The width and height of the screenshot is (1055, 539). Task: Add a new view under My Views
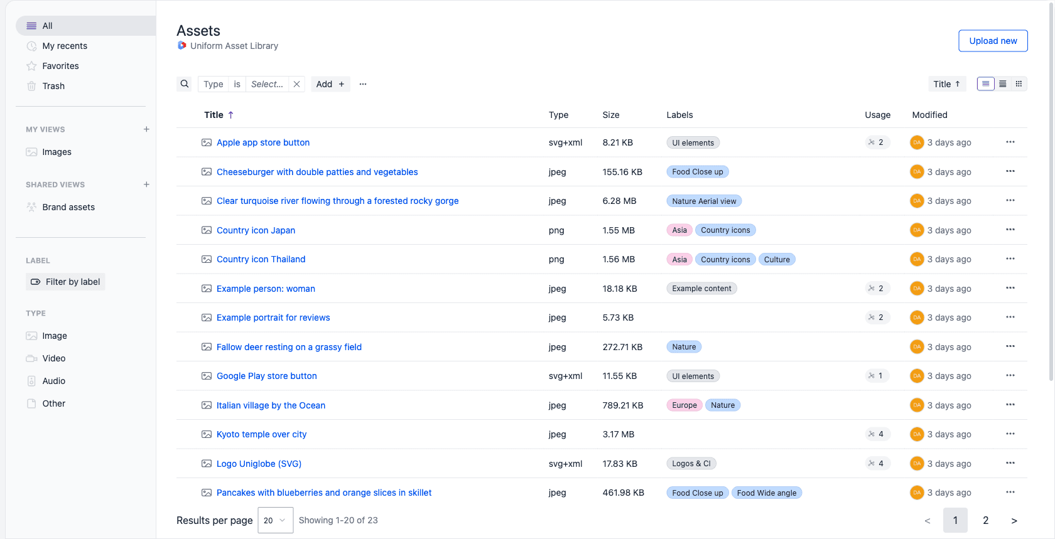[146, 129]
